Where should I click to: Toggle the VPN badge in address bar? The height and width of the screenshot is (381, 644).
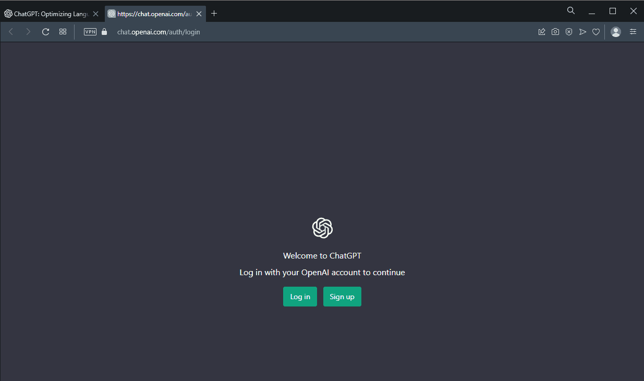tap(90, 32)
